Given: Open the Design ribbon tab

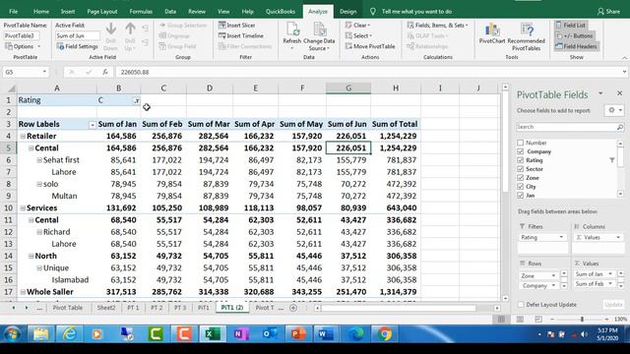Looking at the screenshot, I should (347, 12).
